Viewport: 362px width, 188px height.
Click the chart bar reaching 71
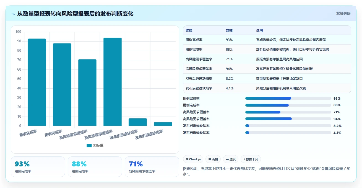tap(87, 93)
